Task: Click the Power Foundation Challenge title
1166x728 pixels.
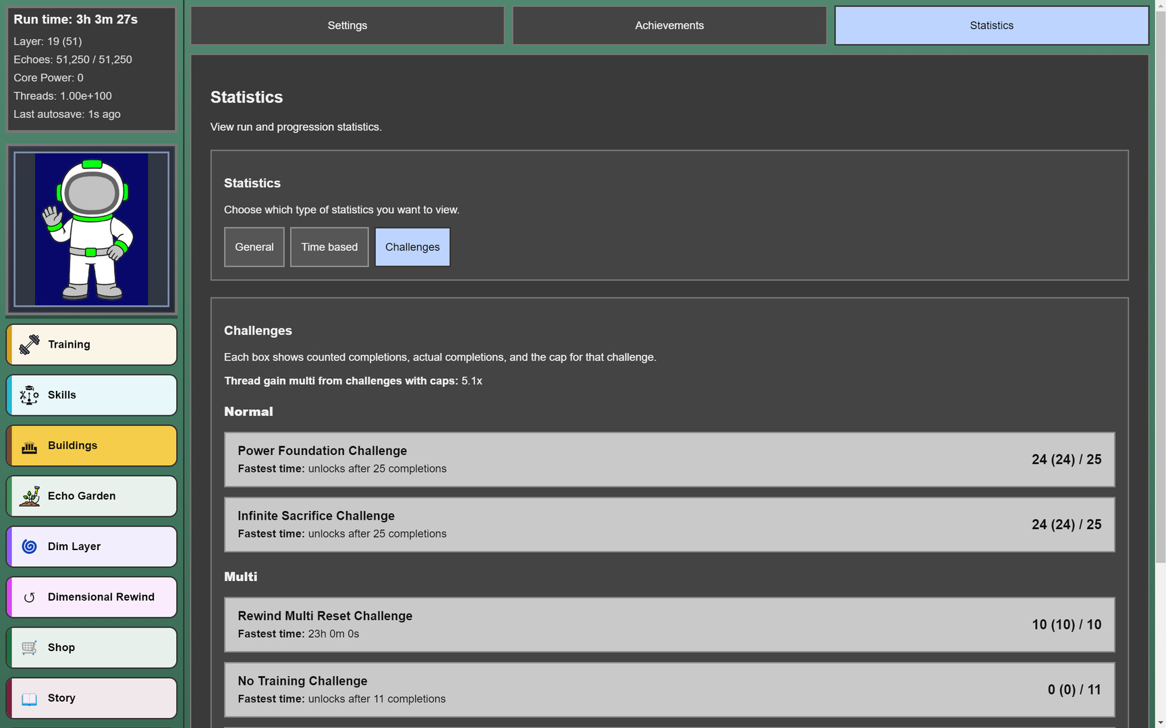Action: (x=323, y=451)
